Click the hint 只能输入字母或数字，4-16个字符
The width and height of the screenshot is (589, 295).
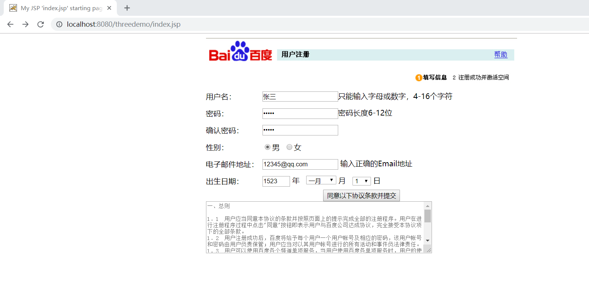(x=395, y=96)
